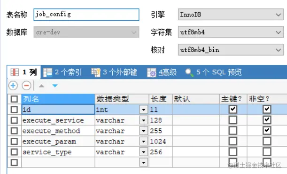The height and width of the screenshot is (174, 287).
Task: Uncheck not-null for execute_method column
Action: click(x=267, y=131)
